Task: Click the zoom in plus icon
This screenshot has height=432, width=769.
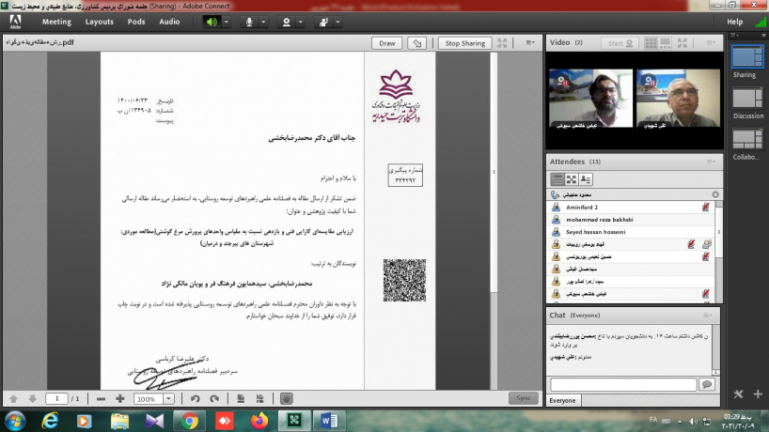Action: 120,398
